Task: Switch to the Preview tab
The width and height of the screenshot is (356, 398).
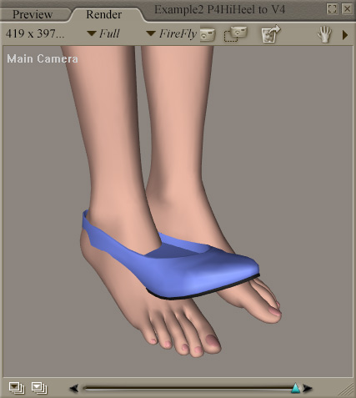Action: (33, 14)
